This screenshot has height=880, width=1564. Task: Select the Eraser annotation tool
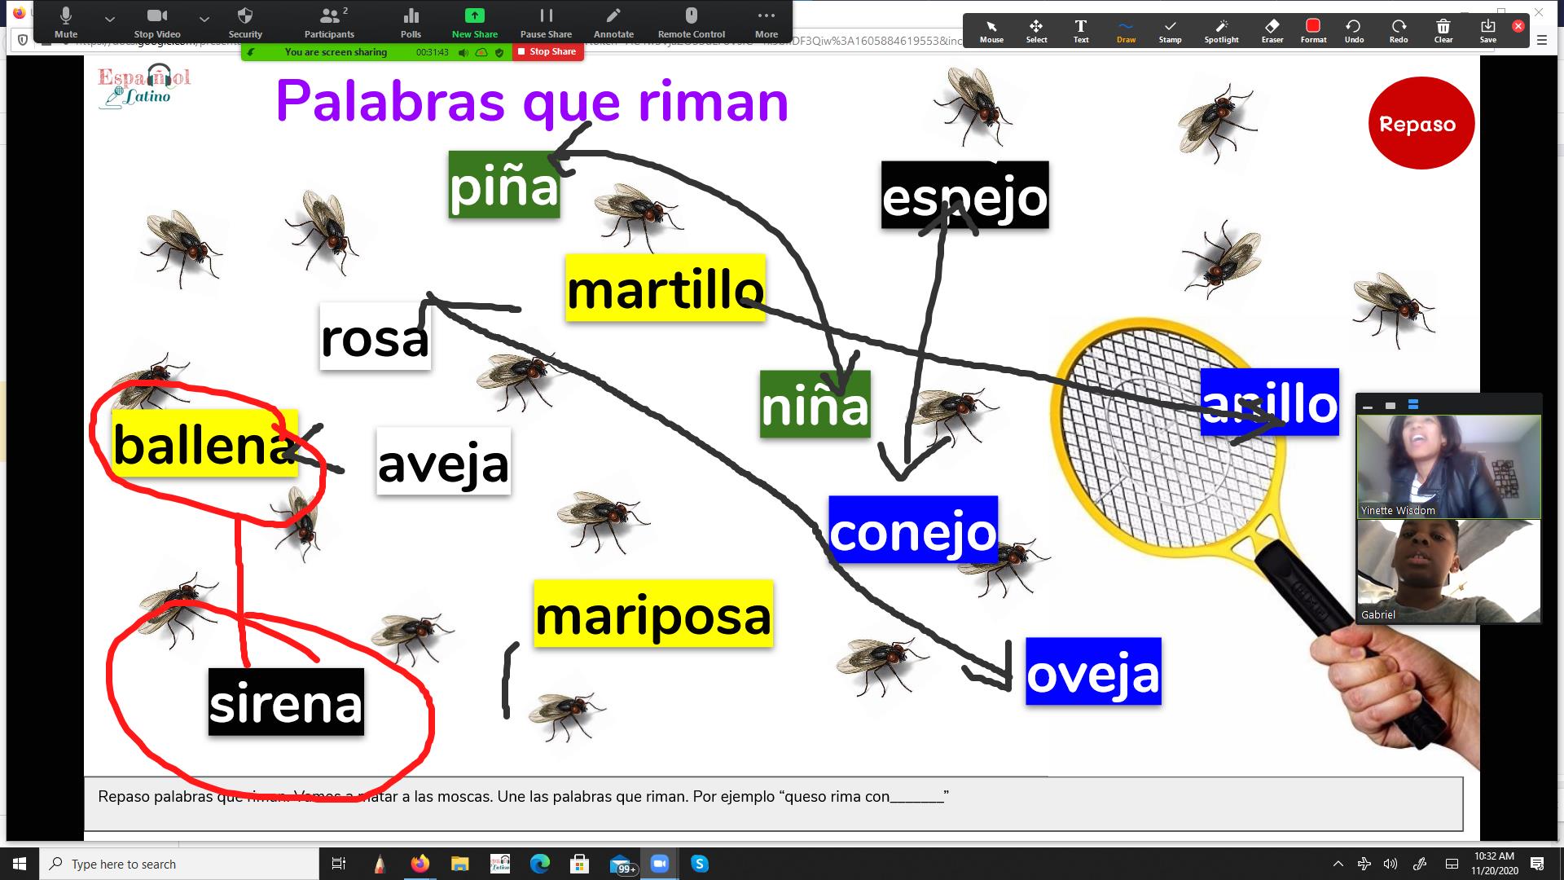(1272, 30)
